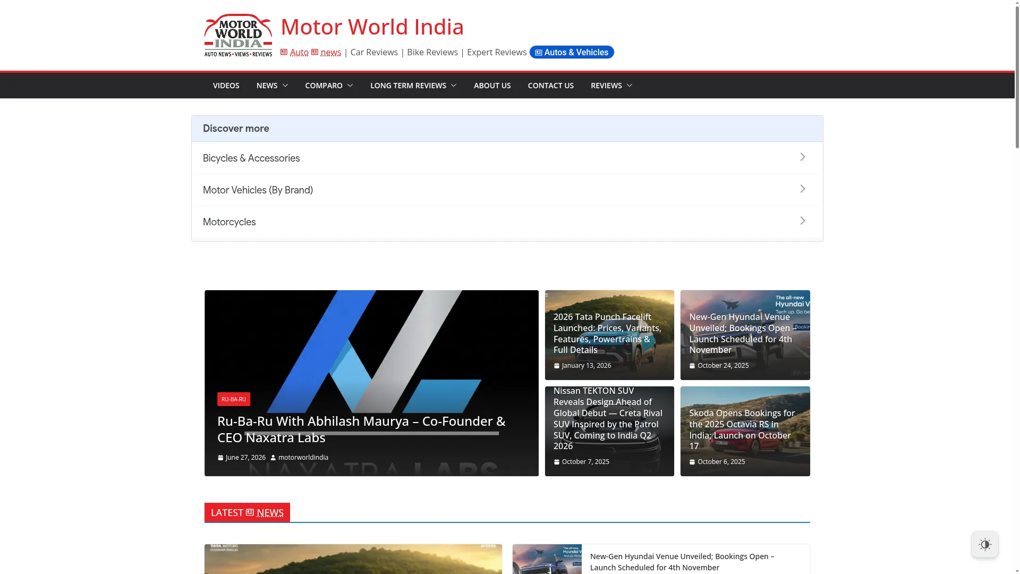Click the Motorcycles text
This screenshot has width=1020, height=574.
pos(229,222)
